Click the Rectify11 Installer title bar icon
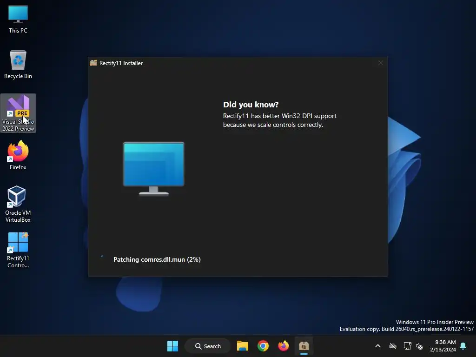This screenshot has width=476, height=357. tap(93, 63)
